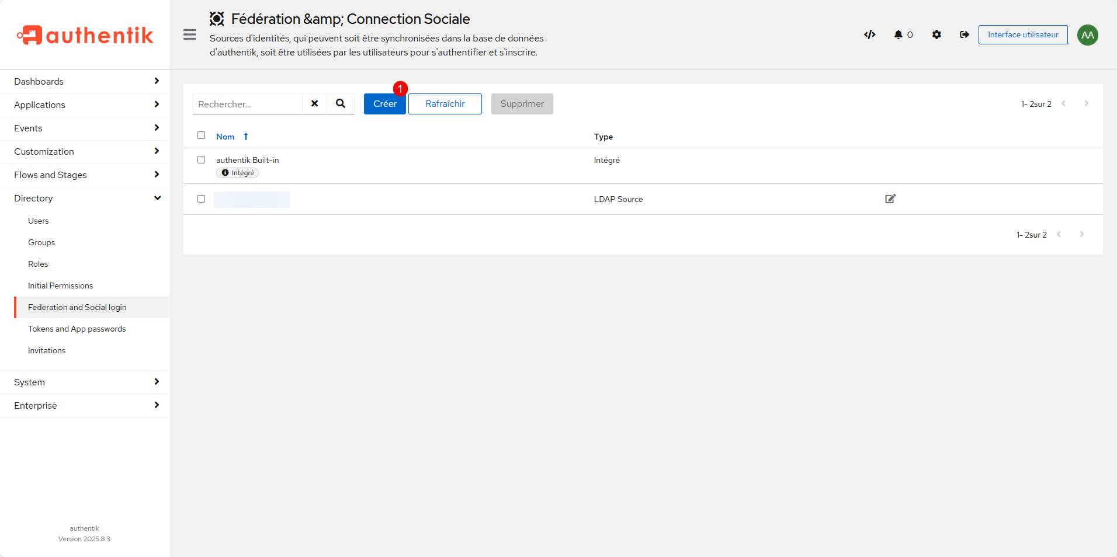Click the Rafraîchir button
The width and height of the screenshot is (1117, 557).
[445, 104]
